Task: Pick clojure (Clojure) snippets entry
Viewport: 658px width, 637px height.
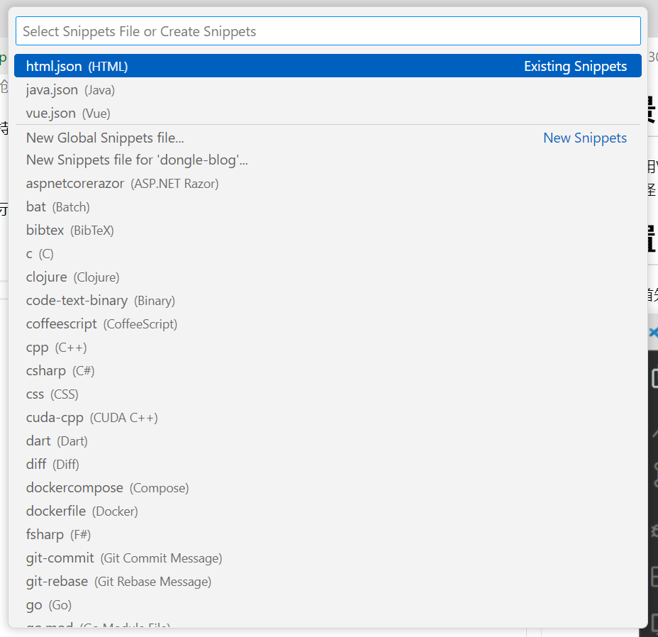Action: point(71,277)
